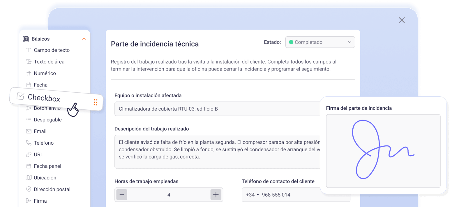Viewport: 466px width, 207px height.
Task: Close the form editor with X
Action: [402, 20]
